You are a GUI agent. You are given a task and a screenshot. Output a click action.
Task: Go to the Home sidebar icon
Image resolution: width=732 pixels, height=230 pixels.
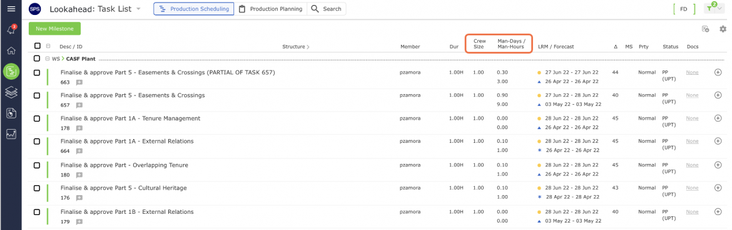point(11,50)
